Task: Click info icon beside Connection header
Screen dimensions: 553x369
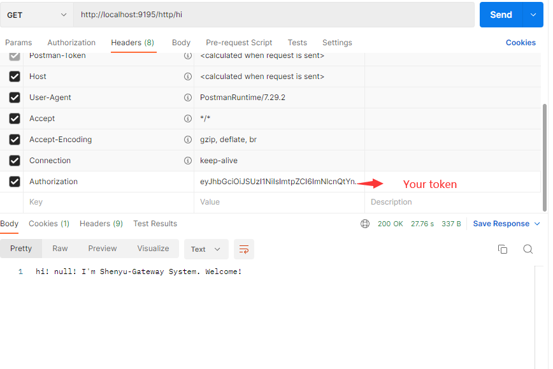Action: [188, 161]
